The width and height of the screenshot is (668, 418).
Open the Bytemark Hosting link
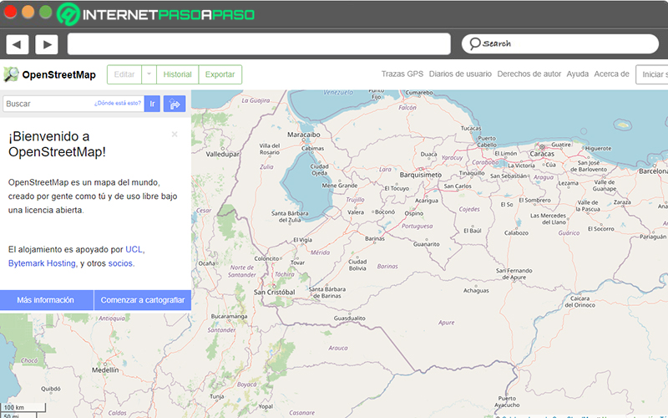42,263
